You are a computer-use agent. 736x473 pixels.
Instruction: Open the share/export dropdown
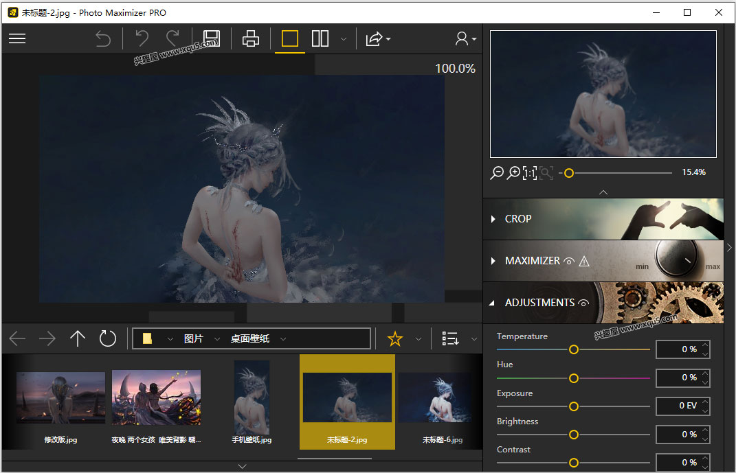[x=377, y=38]
